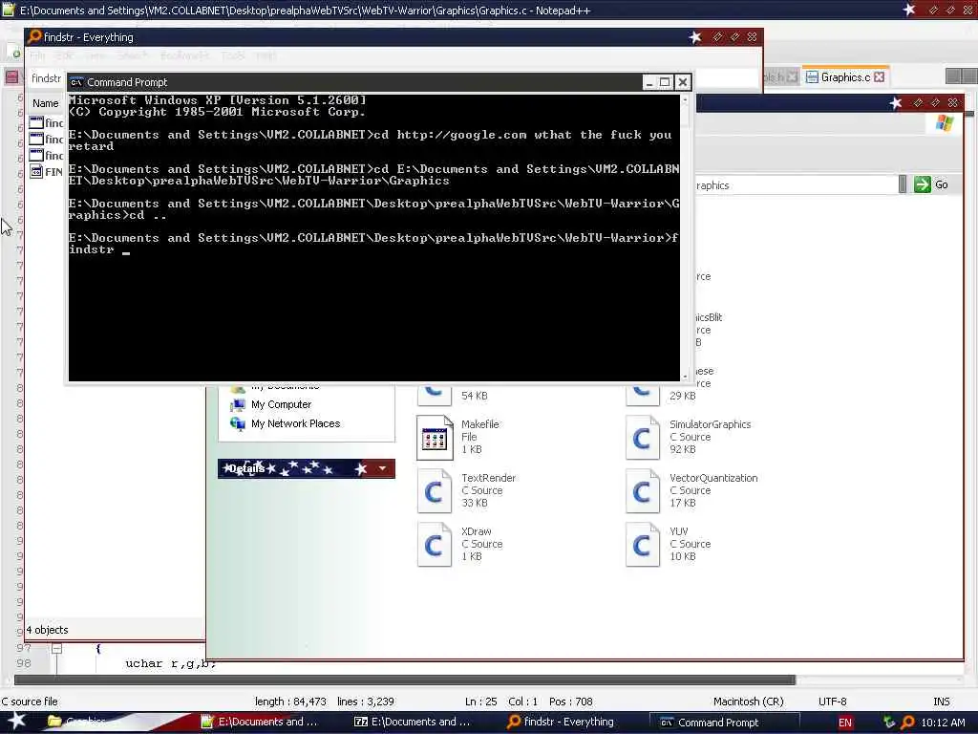
Task: Click the My Computer link text
Action: coord(281,404)
